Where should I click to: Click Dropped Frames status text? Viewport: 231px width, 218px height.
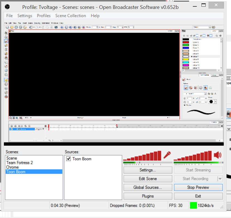click(x=132, y=205)
